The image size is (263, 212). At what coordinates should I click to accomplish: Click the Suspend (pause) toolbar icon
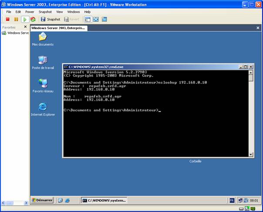click(x=16, y=19)
